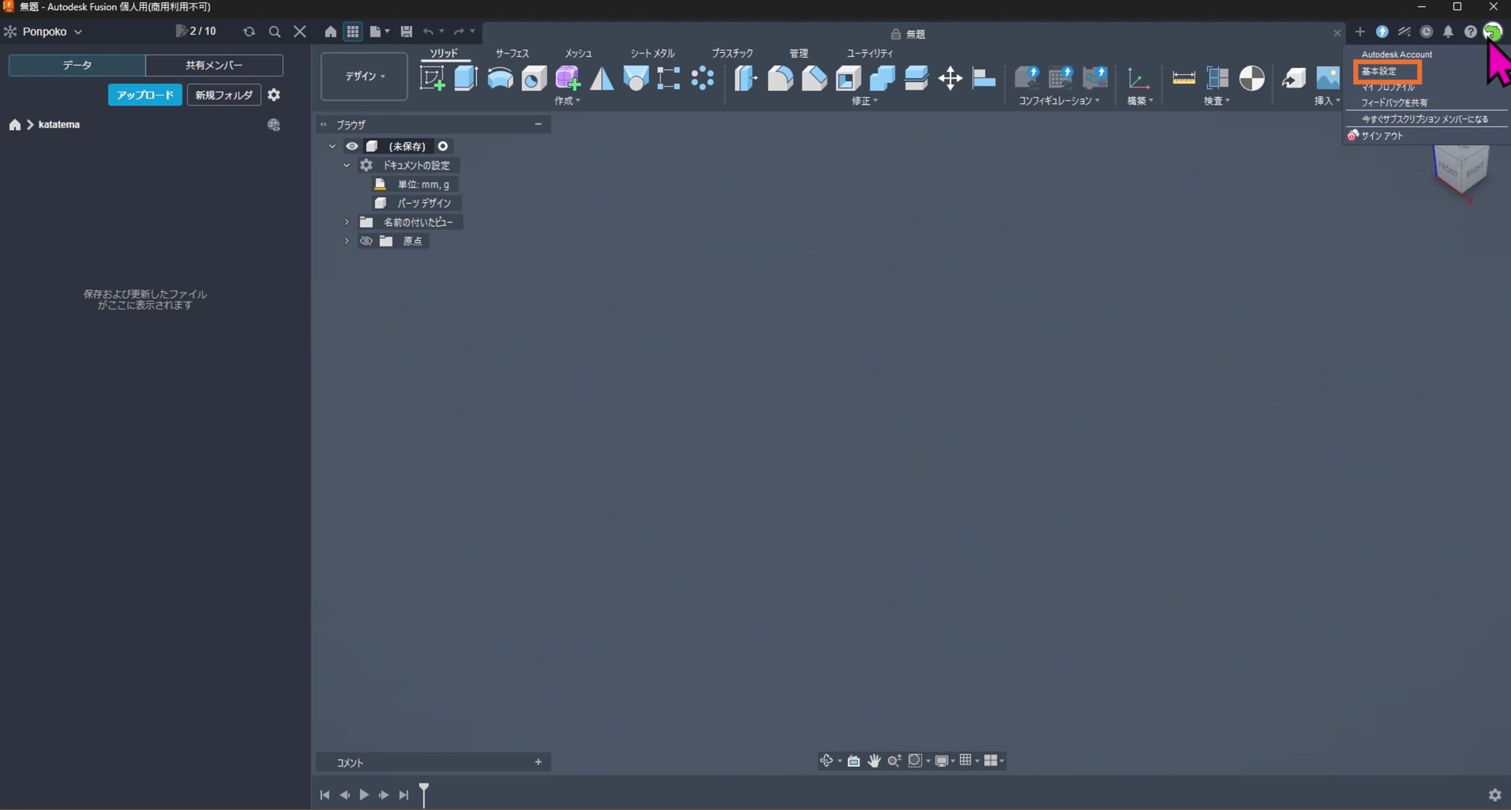Expand the Named Views (名前の付いたビュー) folder
The image size is (1511, 810).
tap(346, 222)
